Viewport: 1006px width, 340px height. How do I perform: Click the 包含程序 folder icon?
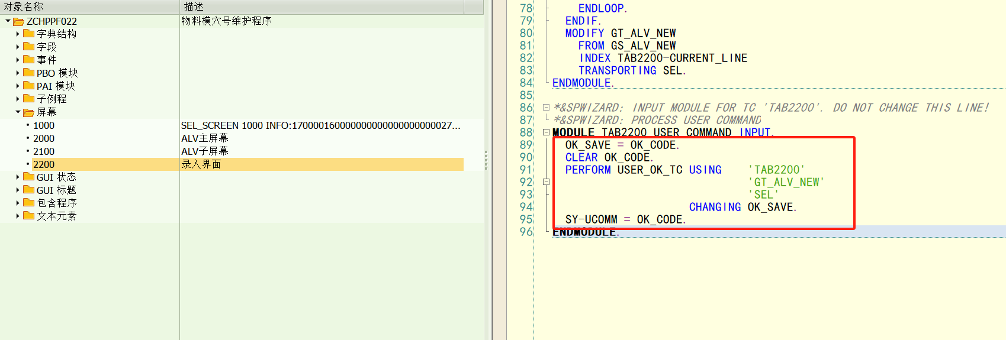[28, 203]
